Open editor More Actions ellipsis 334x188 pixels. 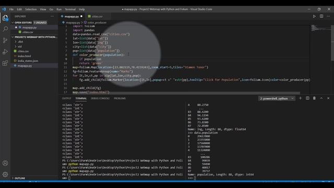[328, 16]
